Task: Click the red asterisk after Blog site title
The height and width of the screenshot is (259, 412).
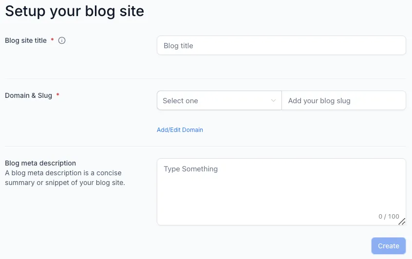Action: click(x=52, y=39)
